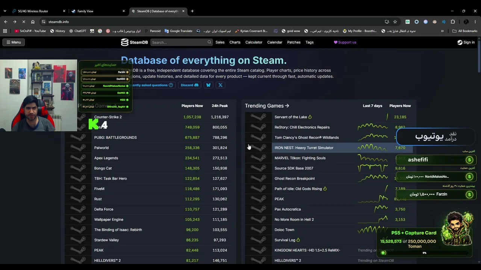
Task: Click the Chrome profile avatar
Action: pyautogui.click(x=466, y=22)
